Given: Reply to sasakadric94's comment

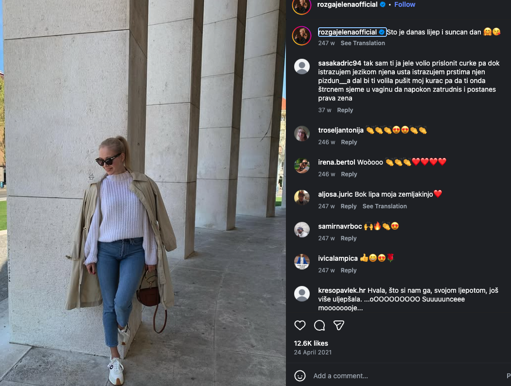Looking at the screenshot, I should (x=345, y=110).
